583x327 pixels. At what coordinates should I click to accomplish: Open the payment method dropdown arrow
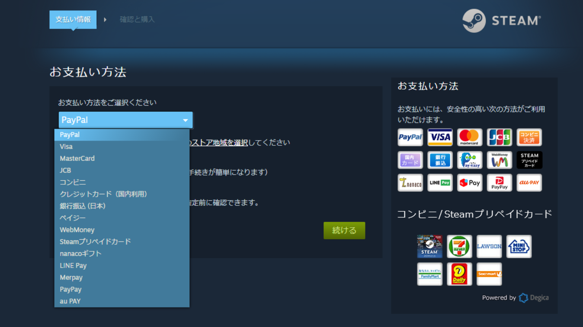click(x=185, y=120)
